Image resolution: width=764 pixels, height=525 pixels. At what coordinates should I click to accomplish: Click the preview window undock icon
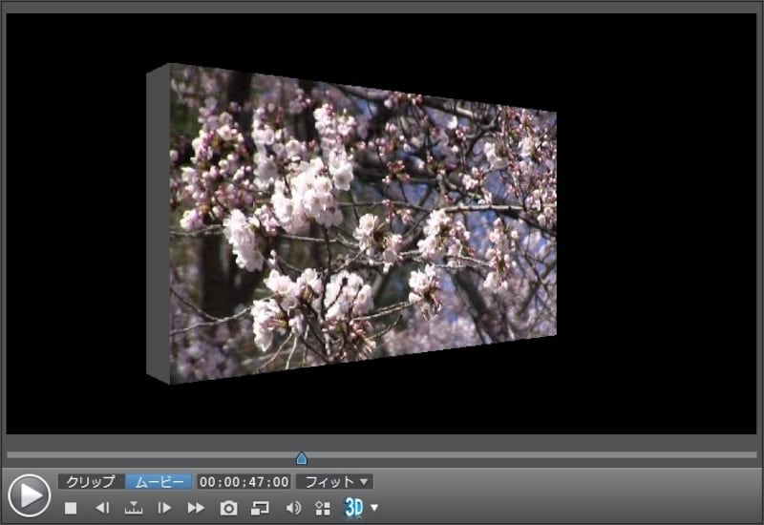click(260, 508)
